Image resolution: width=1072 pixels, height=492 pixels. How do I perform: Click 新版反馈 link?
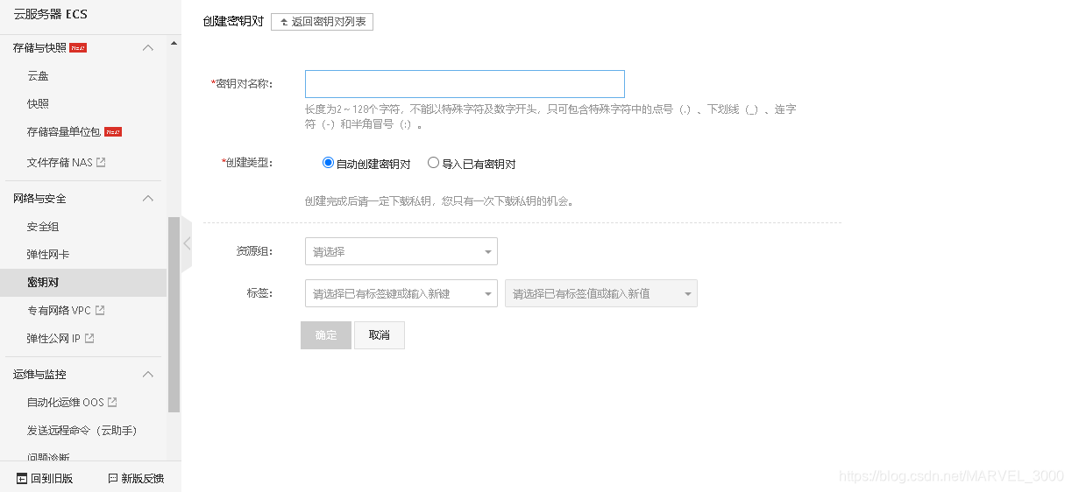point(143,479)
